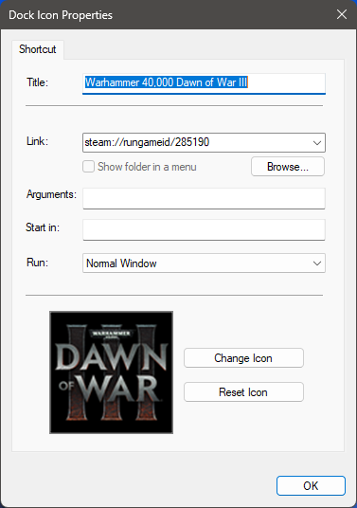
Task: Click the Title text field
Action: coord(204,83)
